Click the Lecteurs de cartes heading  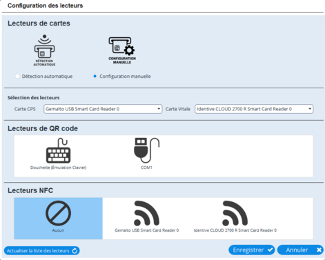(39, 23)
